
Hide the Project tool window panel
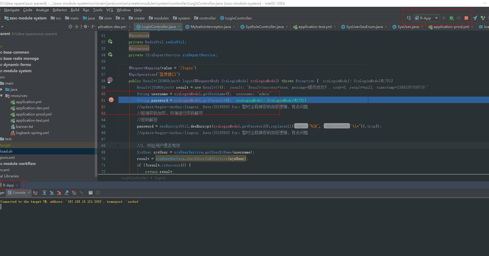(x=94, y=27)
